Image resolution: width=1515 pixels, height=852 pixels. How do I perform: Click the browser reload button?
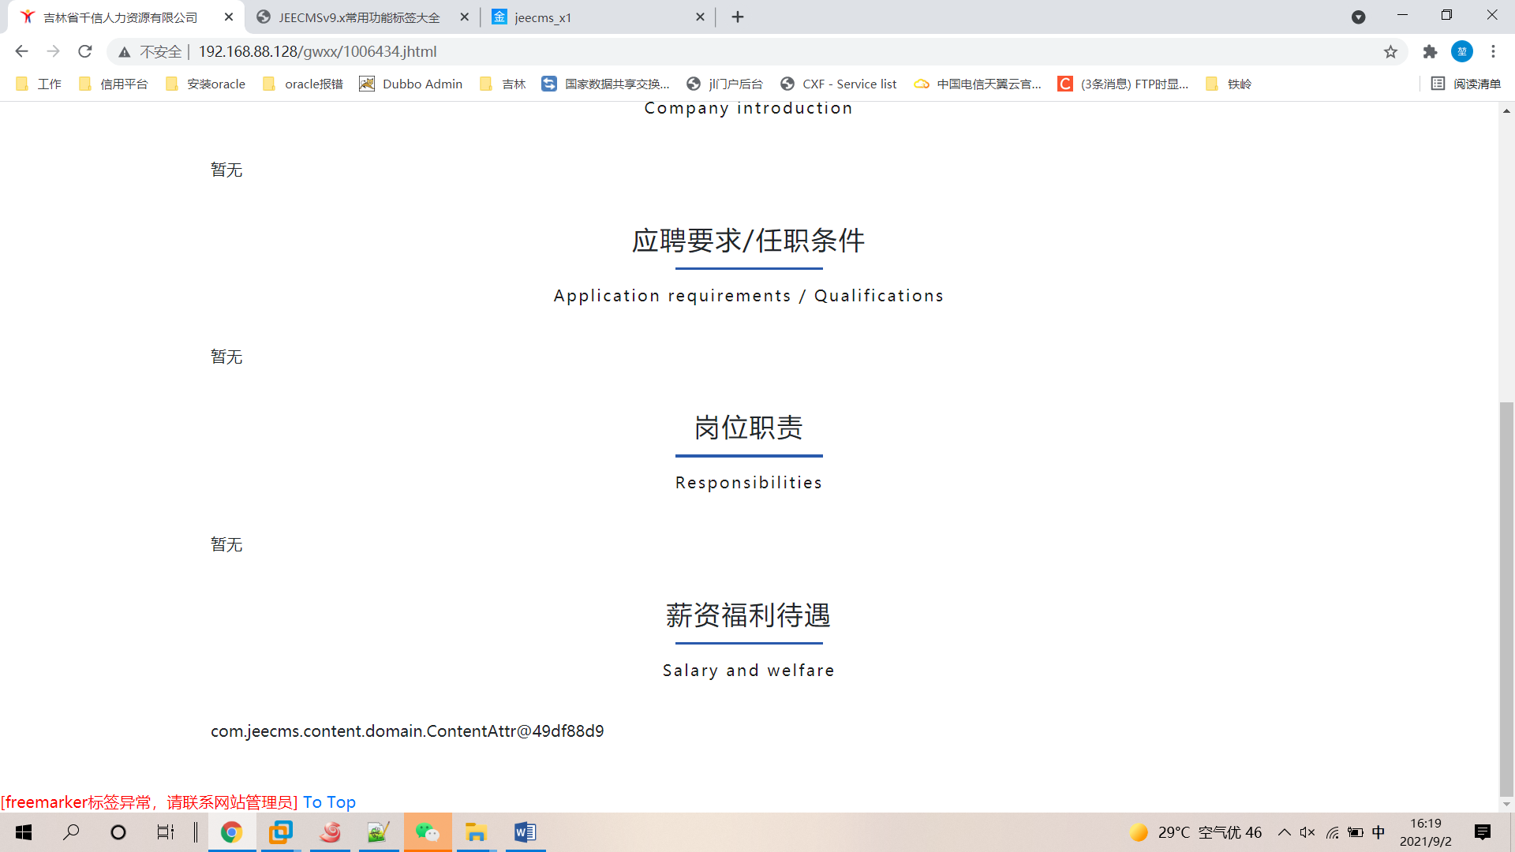click(85, 51)
